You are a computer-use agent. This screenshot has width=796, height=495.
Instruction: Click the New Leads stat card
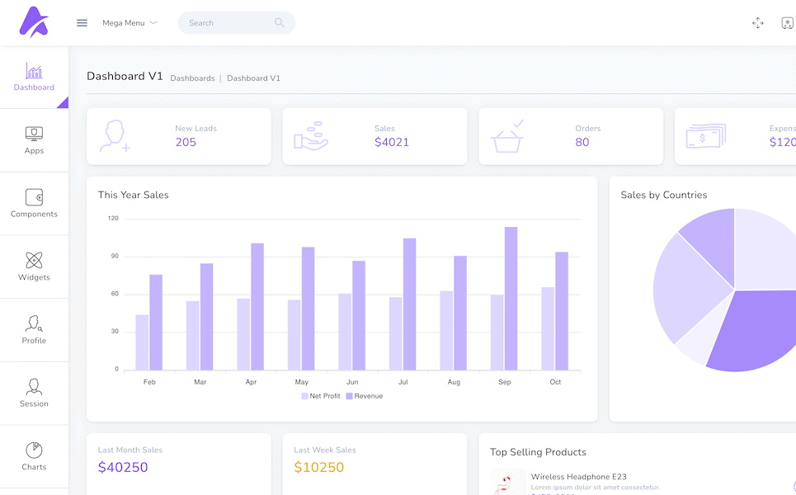179,136
